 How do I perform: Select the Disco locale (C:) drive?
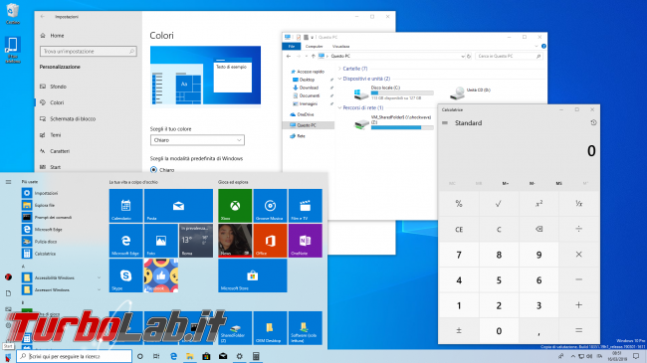(x=393, y=92)
